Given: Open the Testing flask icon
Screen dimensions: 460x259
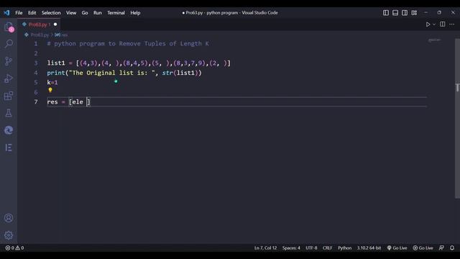Looking at the screenshot, I should 9,113.
